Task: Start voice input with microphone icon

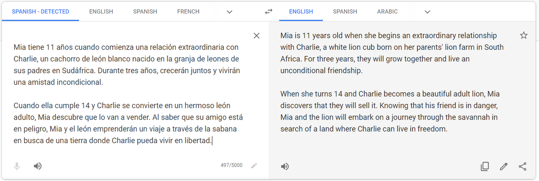Action: (17, 166)
